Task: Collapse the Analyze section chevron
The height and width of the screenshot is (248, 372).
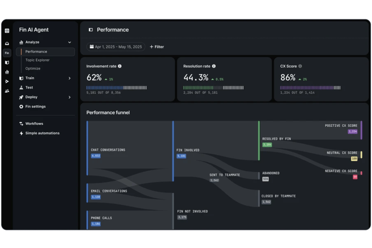Action: click(70, 42)
